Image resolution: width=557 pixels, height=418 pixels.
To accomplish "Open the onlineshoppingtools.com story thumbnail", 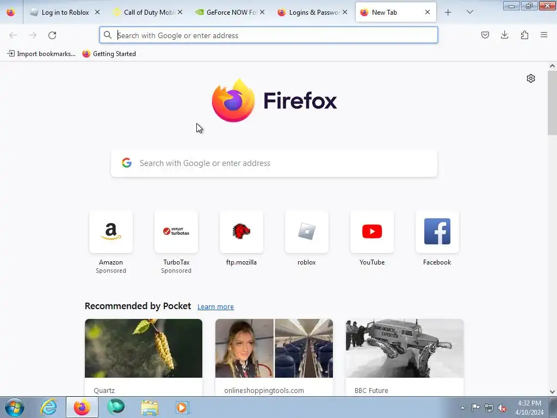I will coord(274,348).
